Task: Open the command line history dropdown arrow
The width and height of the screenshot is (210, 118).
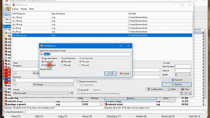Action: 206,112
